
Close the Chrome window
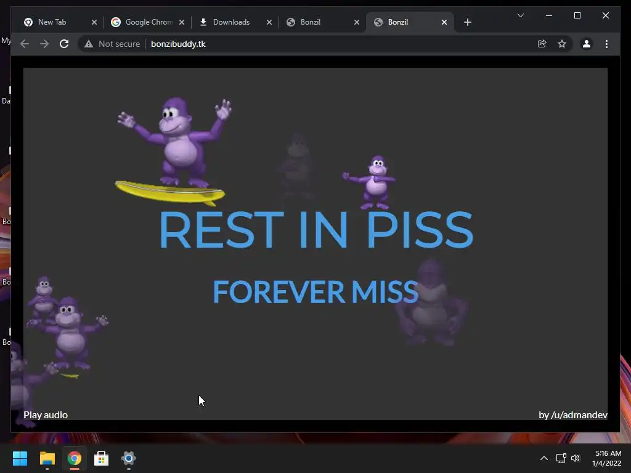pos(606,15)
